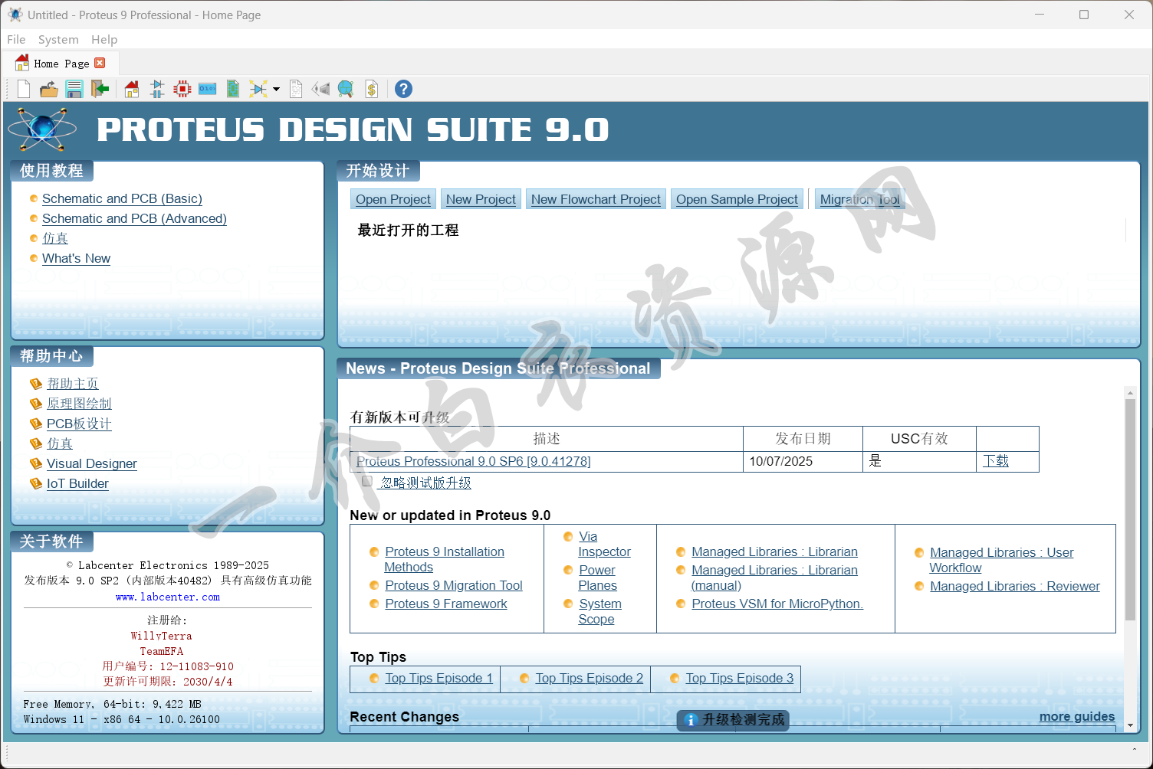This screenshot has height=769, width=1153.
Task: Click the book icon next to 帮助主页
Action: 35,384
